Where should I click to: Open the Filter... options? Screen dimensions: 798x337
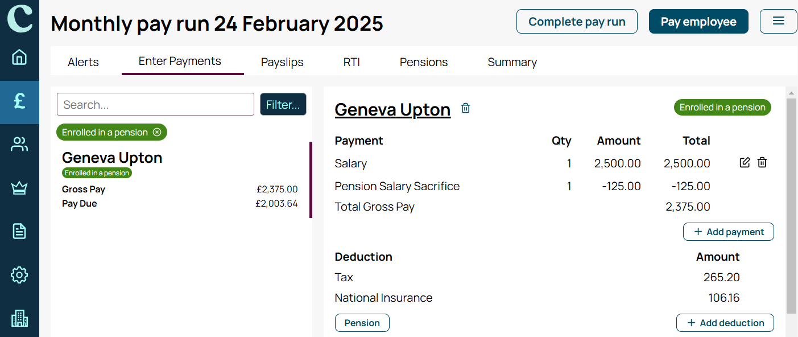point(283,105)
